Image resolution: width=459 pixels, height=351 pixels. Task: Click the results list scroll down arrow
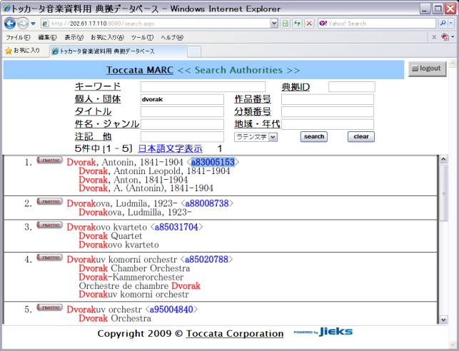point(443,320)
